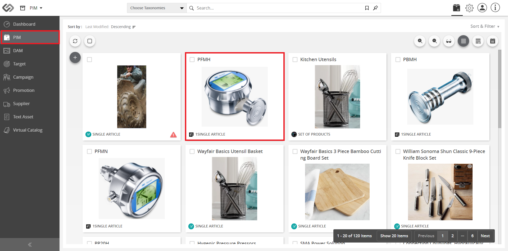Image resolution: width=508 pixels, height=251 pixels.
Task: Tick Wayfair Basics Utensil Basket checkbox
Action: click(x=192, y=151)
